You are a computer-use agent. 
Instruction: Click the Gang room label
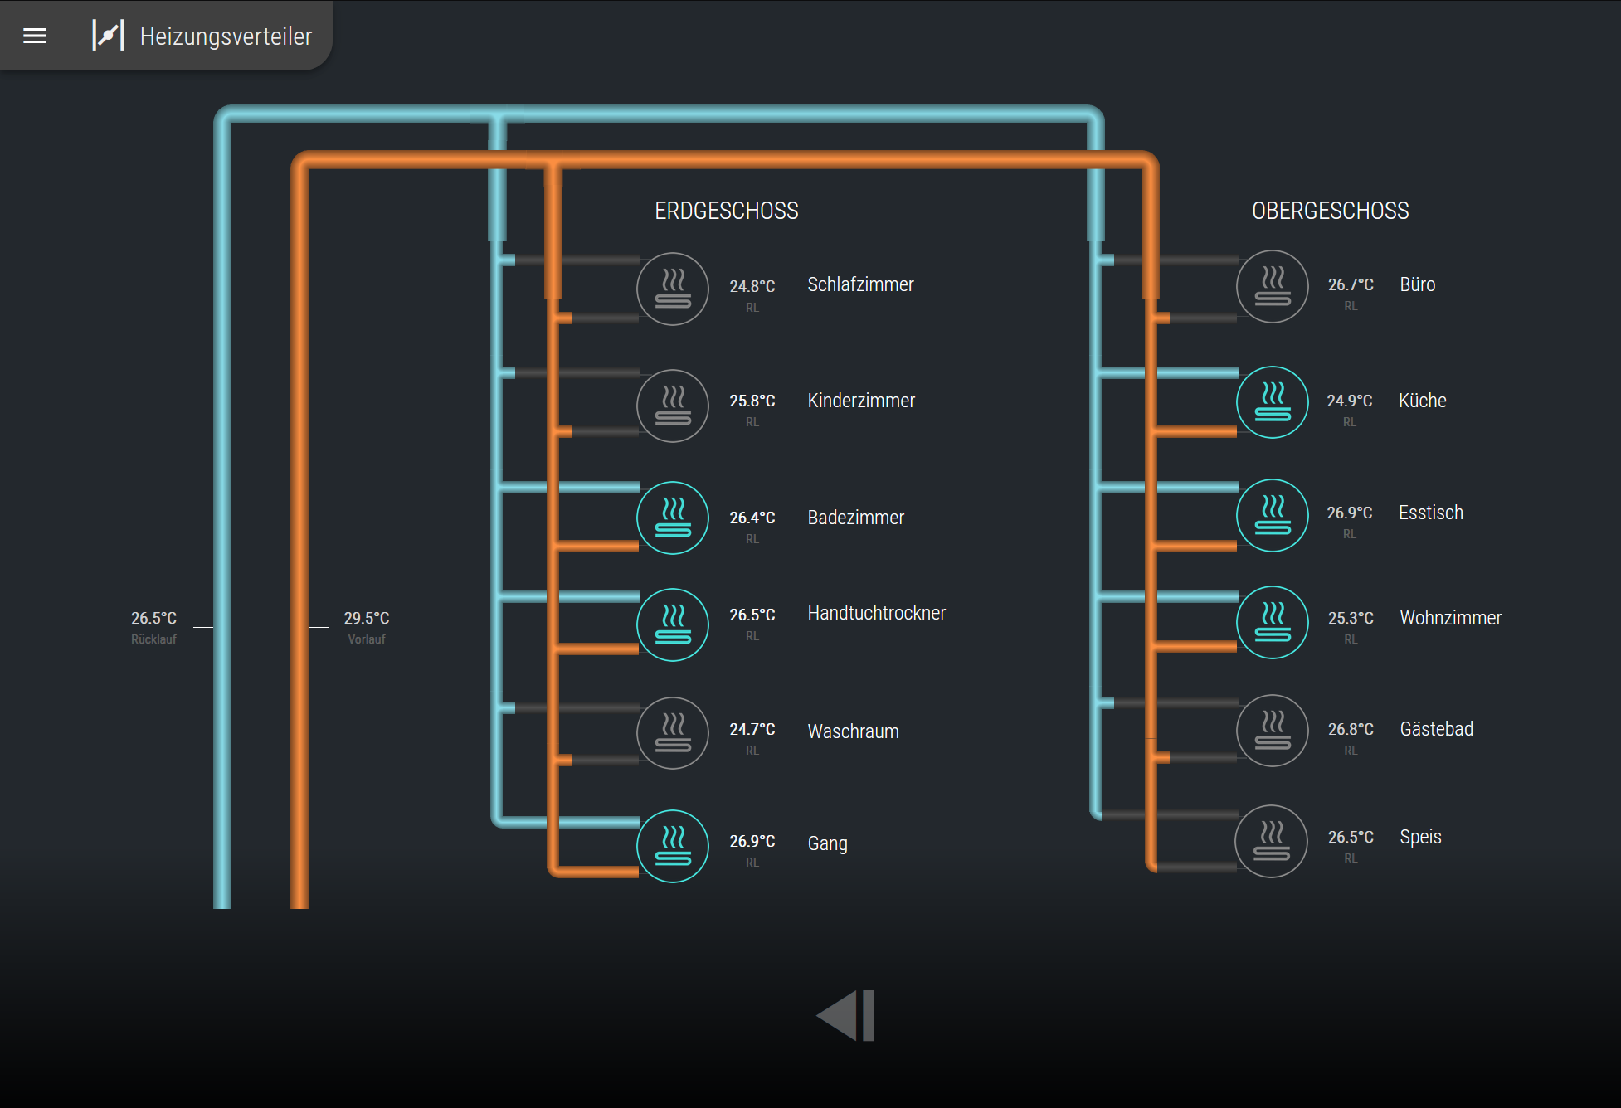point(827,843)
